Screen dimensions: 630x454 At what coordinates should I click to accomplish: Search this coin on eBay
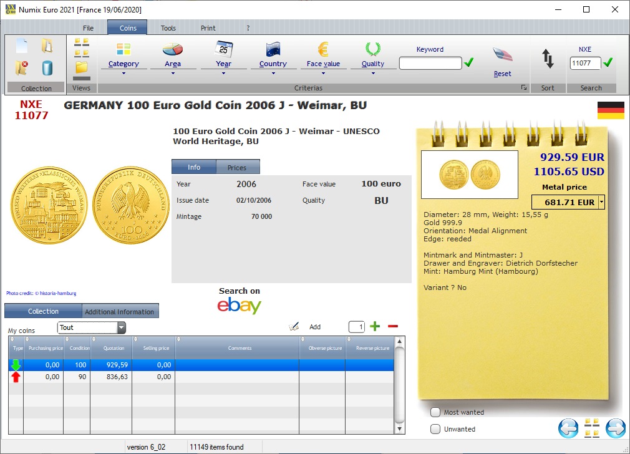tap(239, 306)
